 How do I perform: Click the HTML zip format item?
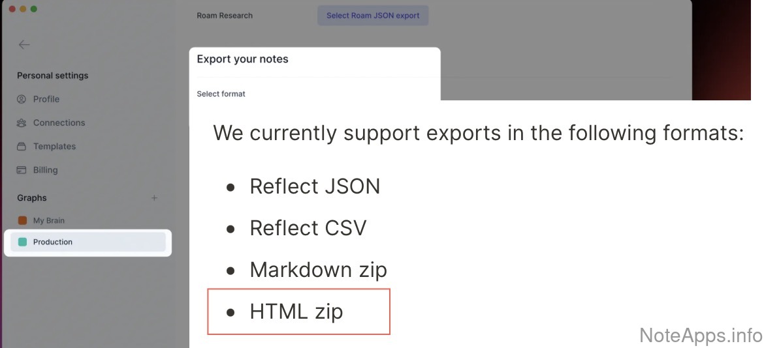296,312
